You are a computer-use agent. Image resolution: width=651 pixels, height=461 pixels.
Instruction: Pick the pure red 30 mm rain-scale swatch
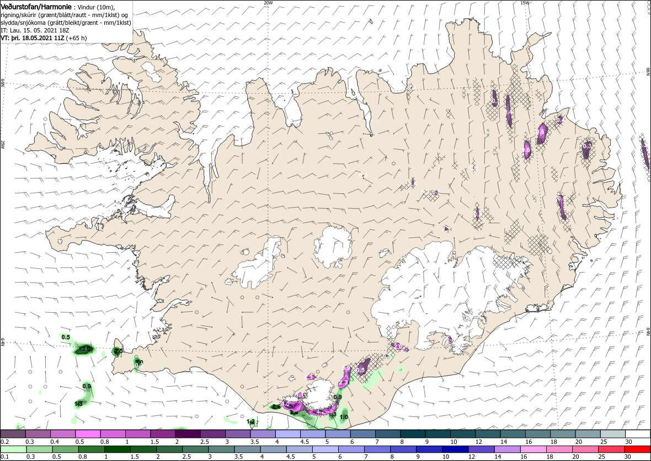[637, 449]
